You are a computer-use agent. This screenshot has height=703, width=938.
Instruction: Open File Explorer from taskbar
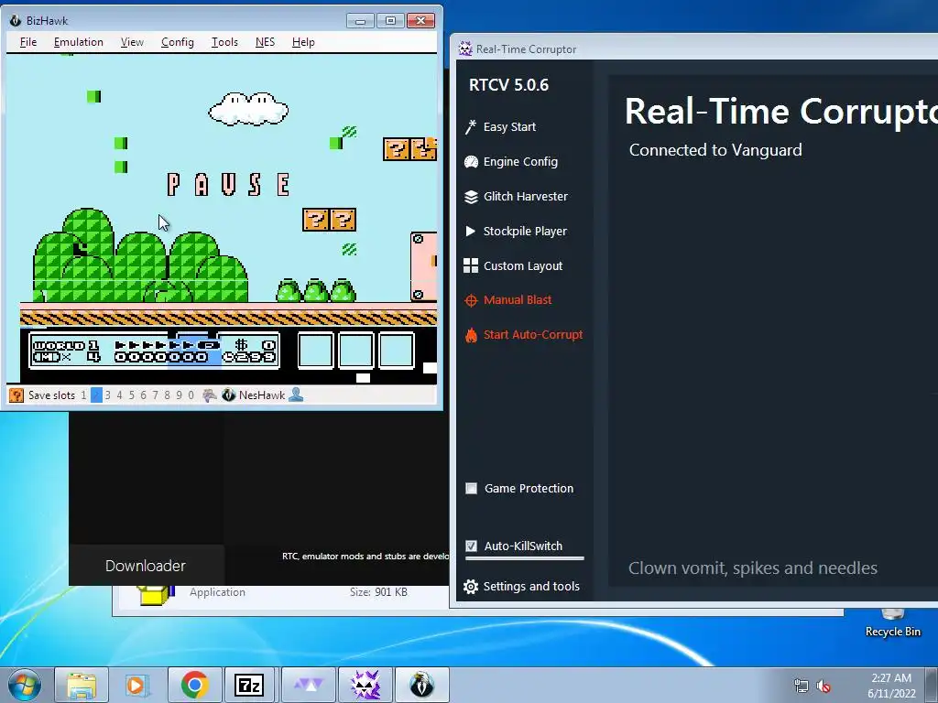pos(82,685)
